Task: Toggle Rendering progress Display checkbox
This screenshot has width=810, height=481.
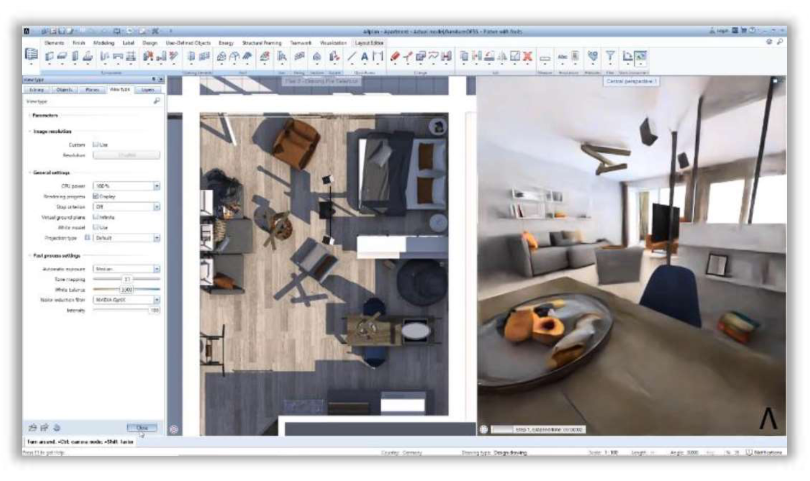Action: (x=96, y=196)
